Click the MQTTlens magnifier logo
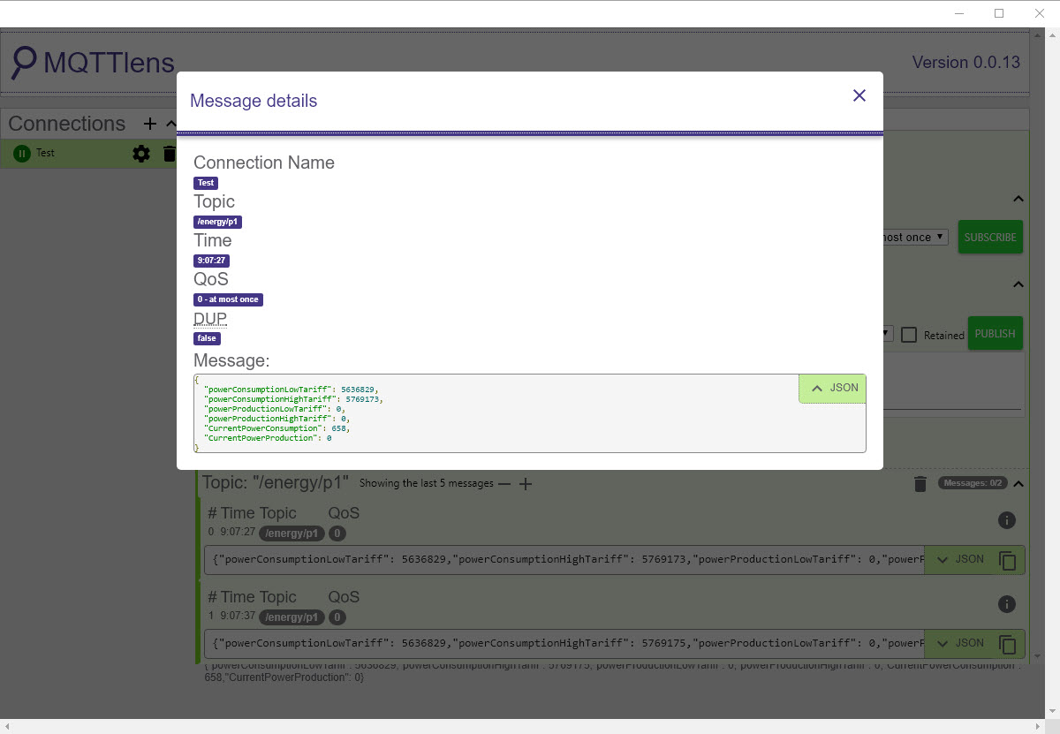Image resolution: width=1060 pixels, height=734 pixels. pos(25,62)
